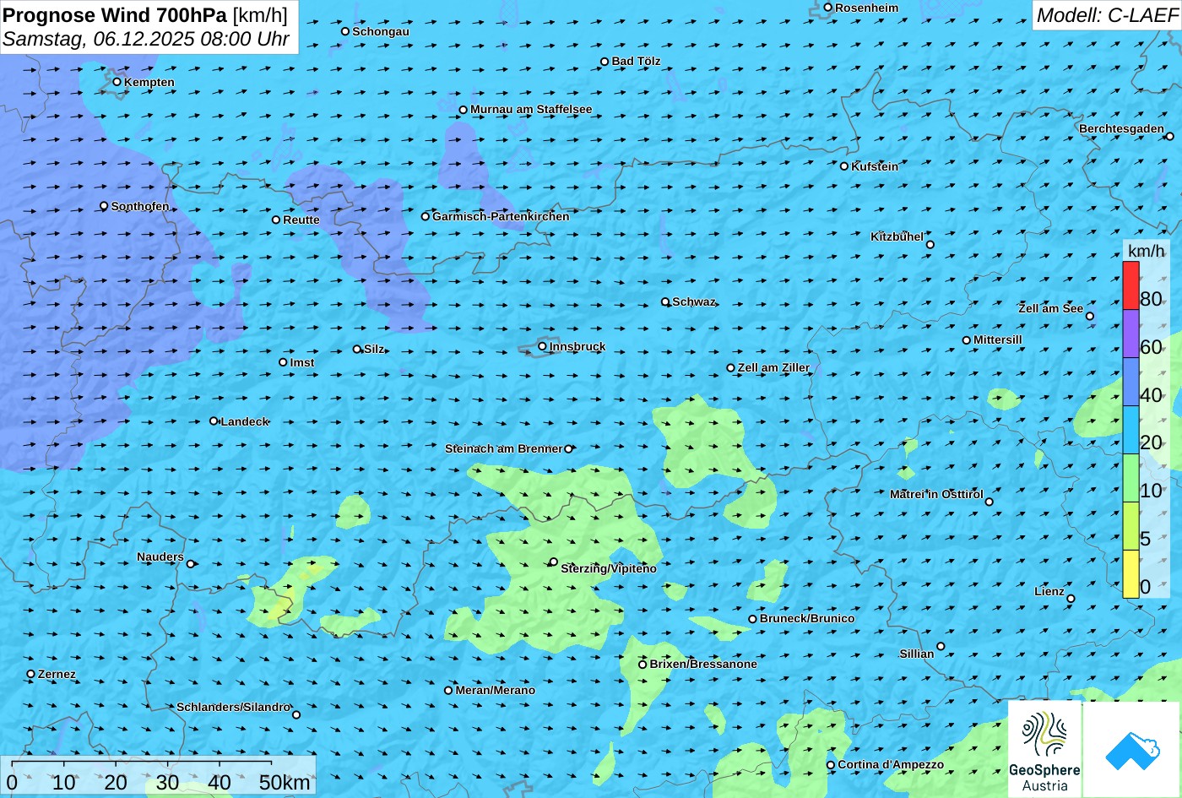Select the red 80 km/h legend color
The image size is (1182, 798).
point(1130,286)
